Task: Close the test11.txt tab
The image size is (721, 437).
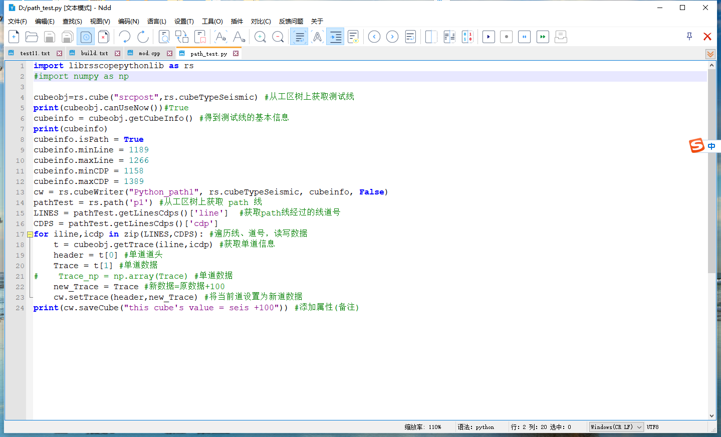Action: click(60, 53)
